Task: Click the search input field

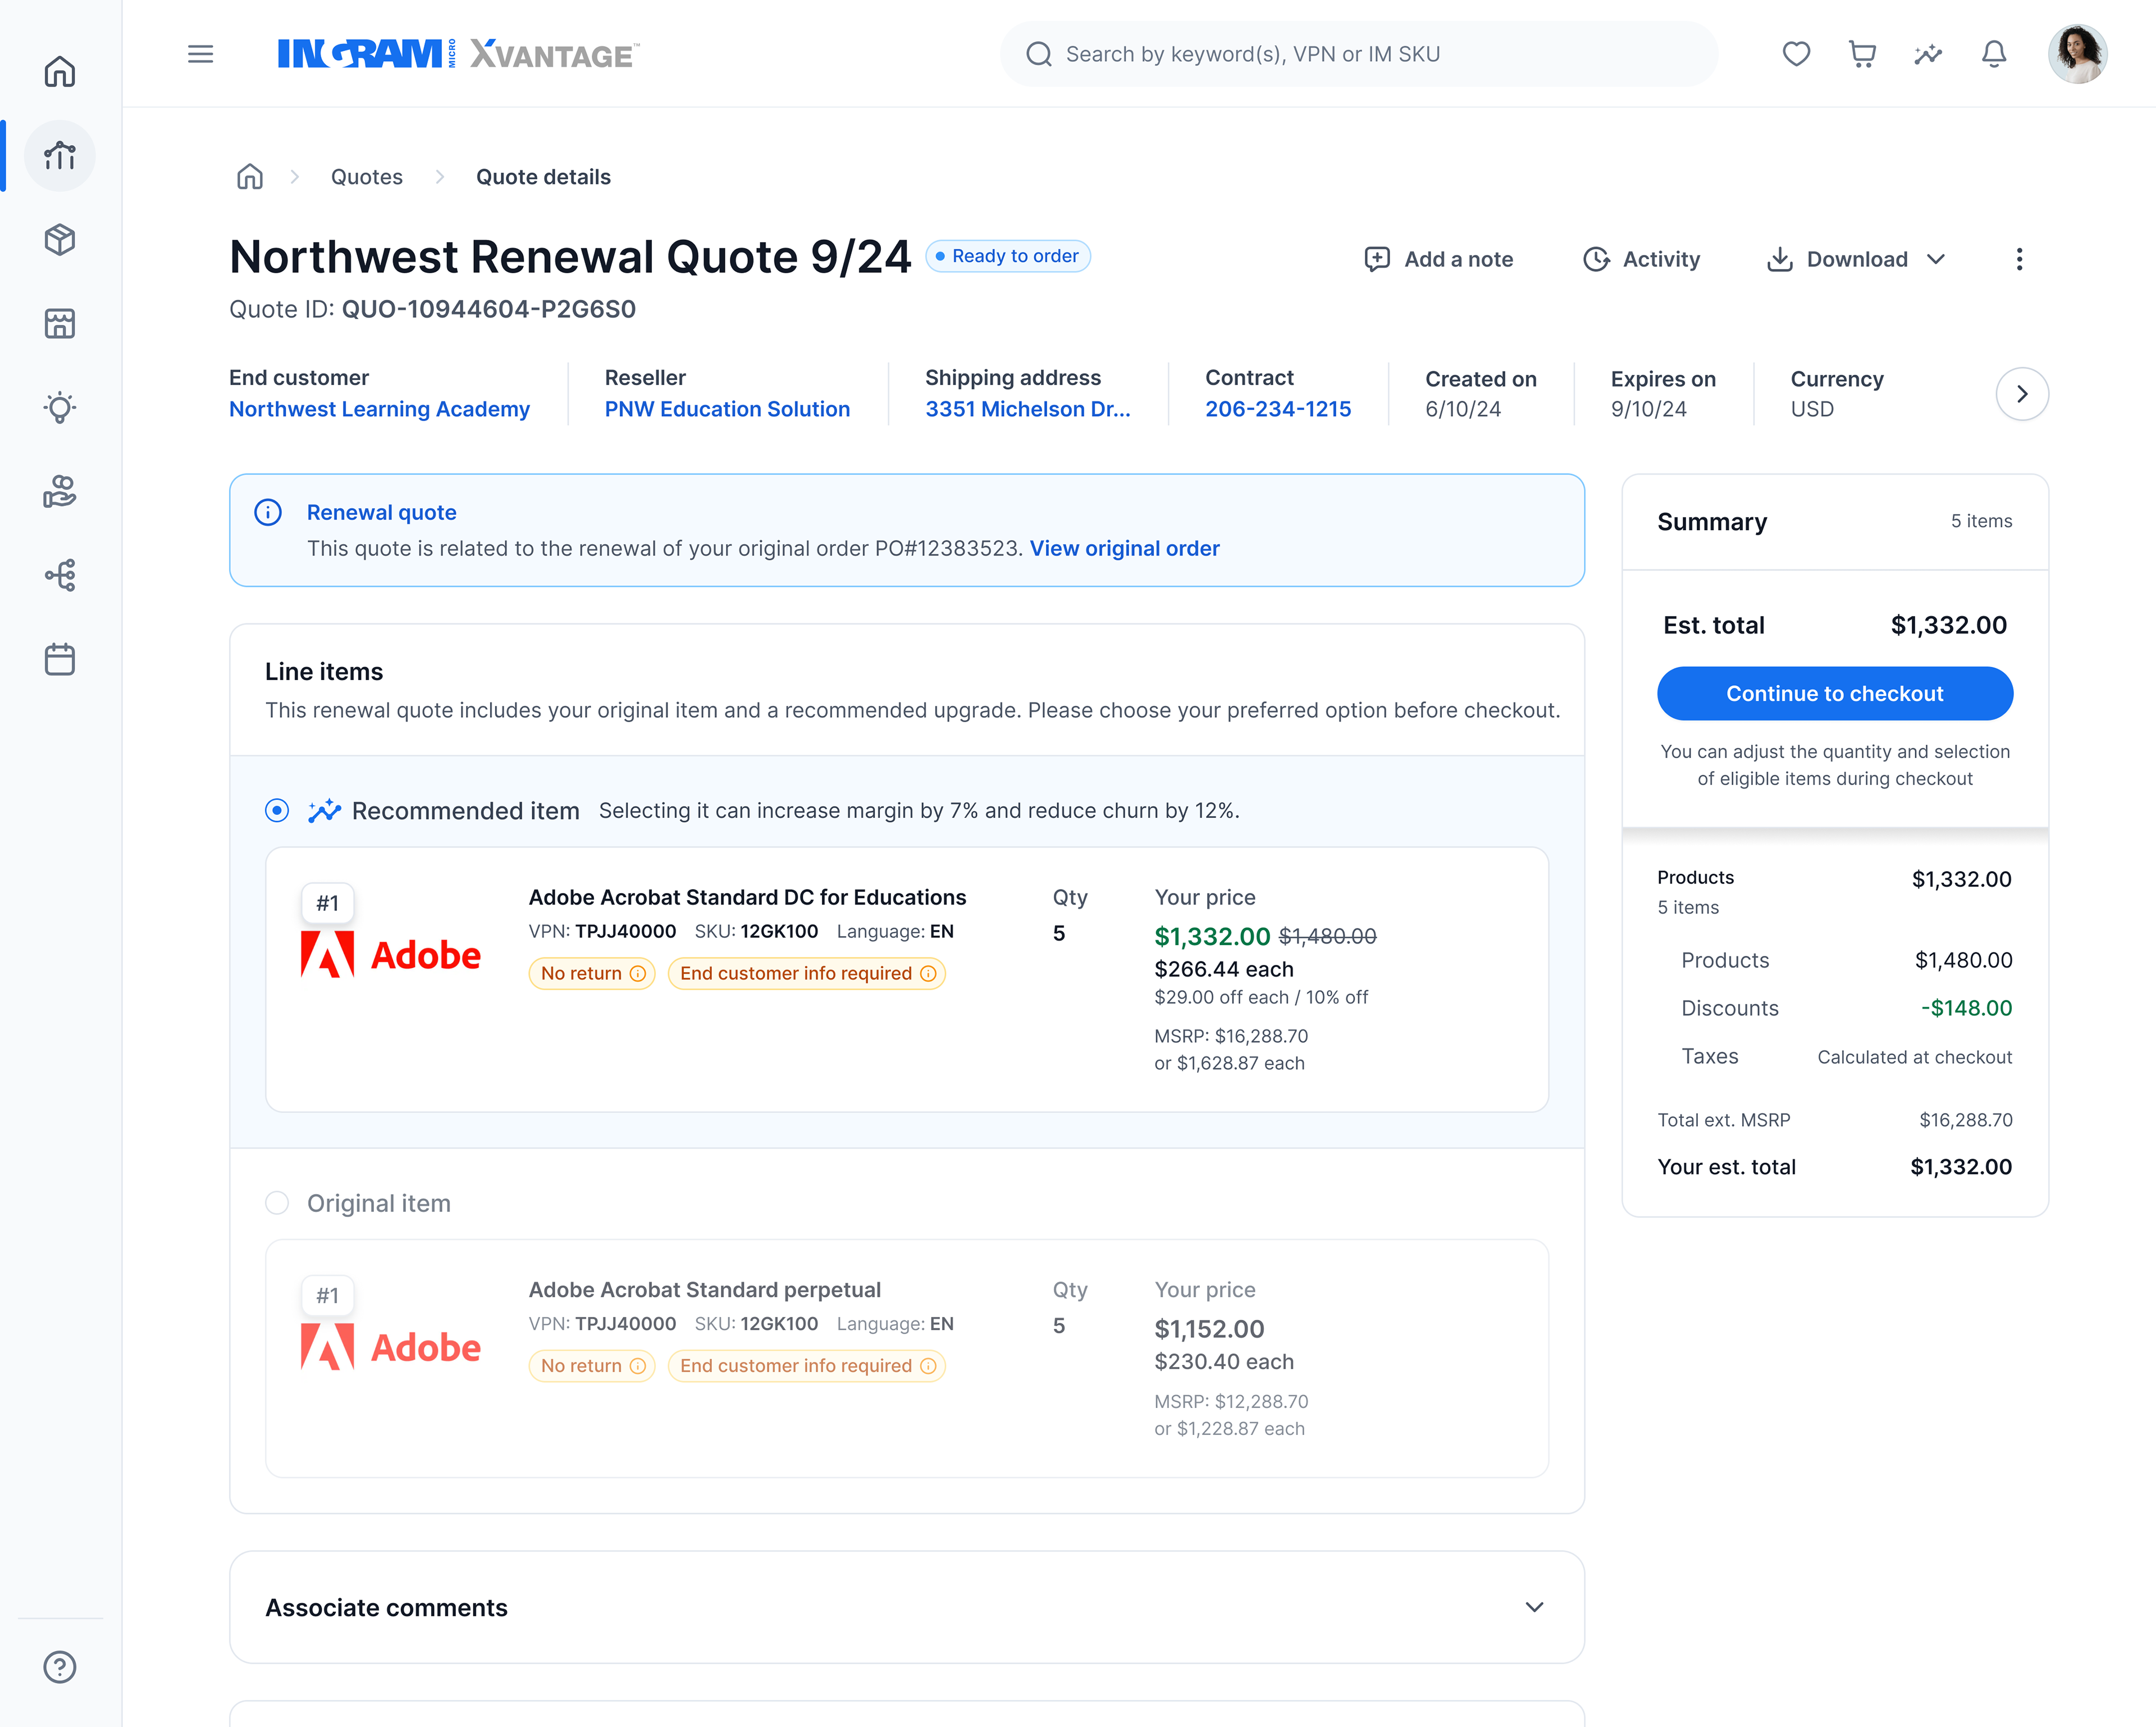Action: point(1360,54)
